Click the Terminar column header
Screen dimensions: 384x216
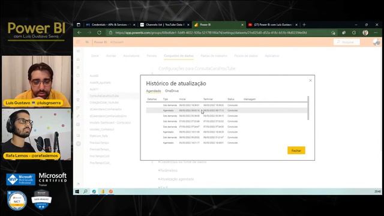[208, 99]
